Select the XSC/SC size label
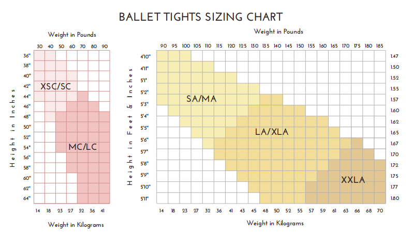Image resolution: width=413 pixels, height=233 pixels. [55, 86]
